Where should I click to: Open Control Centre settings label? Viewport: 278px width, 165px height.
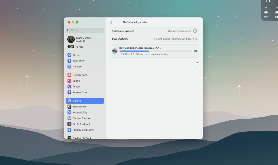(x=81, y=118)
